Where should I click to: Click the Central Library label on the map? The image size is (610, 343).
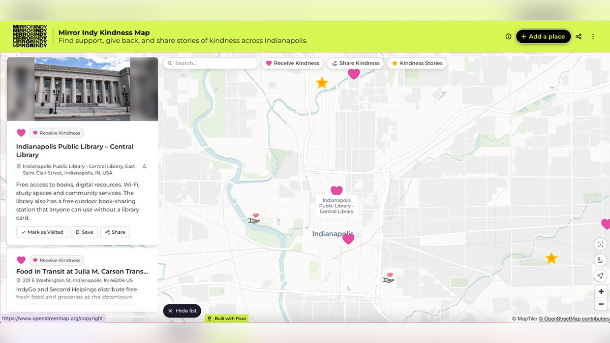click(337, 206)
